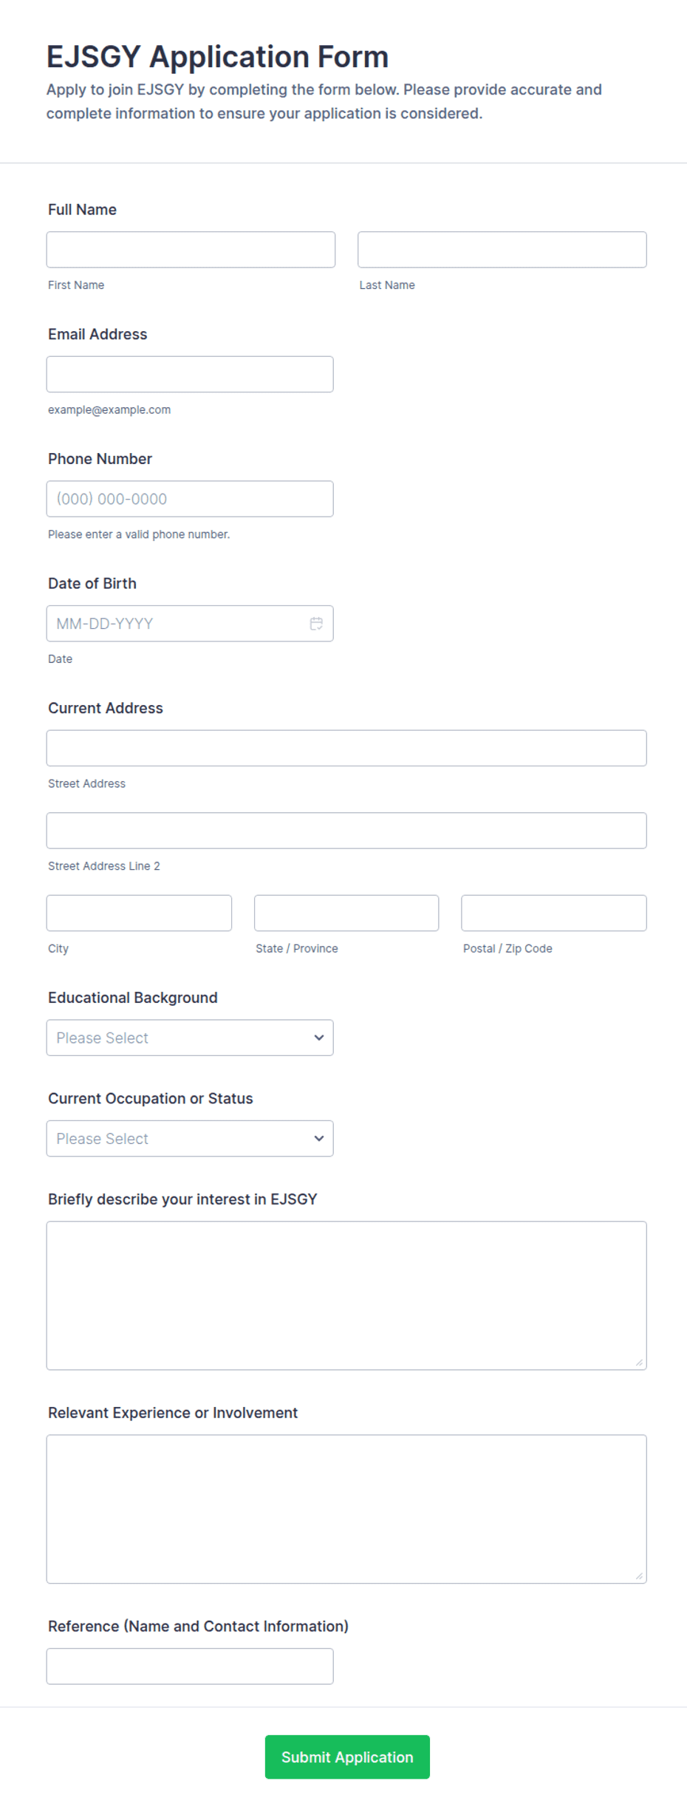The height and width of the screenshot is (1815, 687).
Task: Click the Postal / Zip Code field
Action: click(x=554, y=913)
